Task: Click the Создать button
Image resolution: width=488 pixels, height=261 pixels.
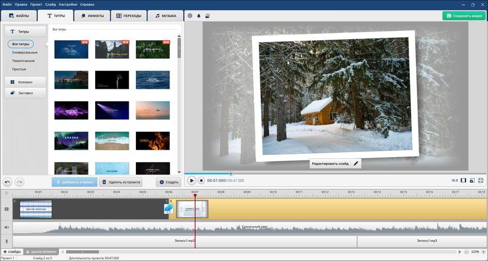Action: 169,182
